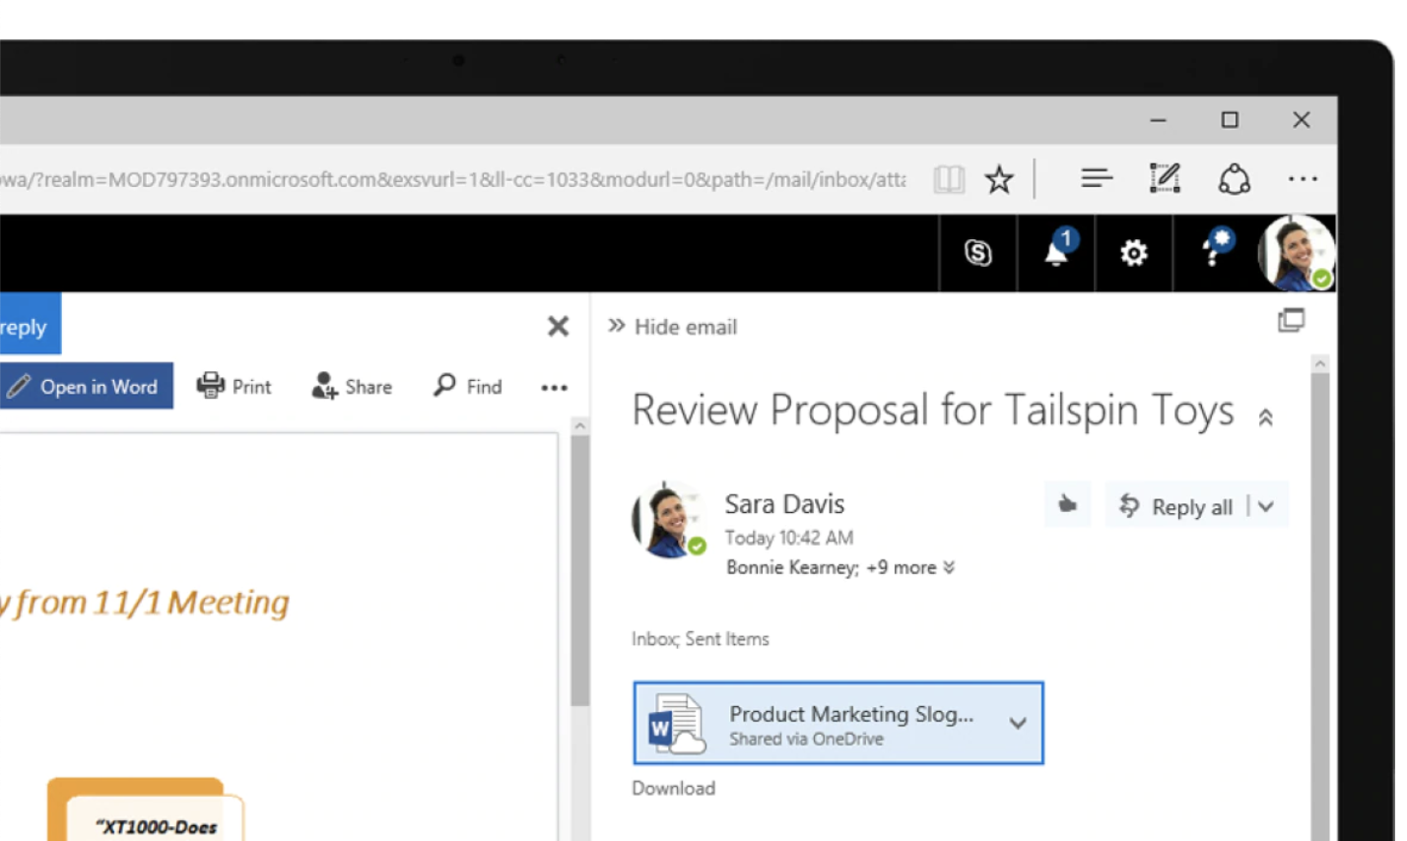Viewport: 1407px width, 841px height.
Task: Download the attached document
Action: pos(673,788)
